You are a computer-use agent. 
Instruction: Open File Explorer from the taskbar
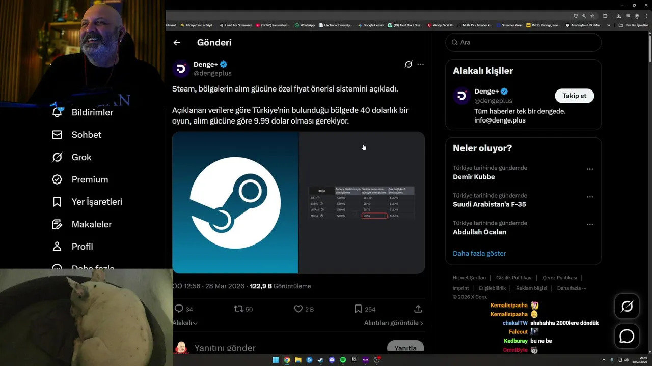tap(298, 360)
